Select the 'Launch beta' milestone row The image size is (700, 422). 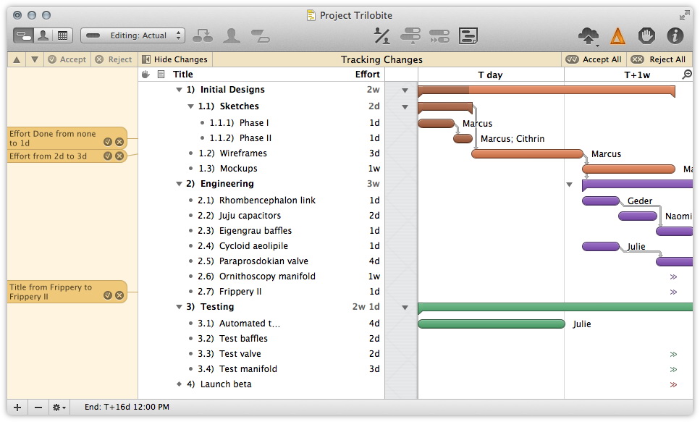tap(225, 384)
